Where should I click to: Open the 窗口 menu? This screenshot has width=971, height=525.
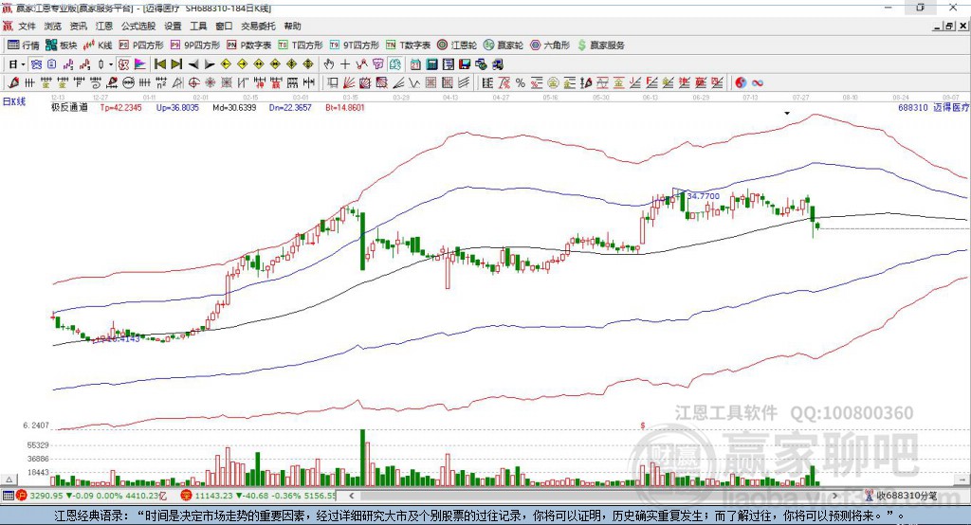point(224,26)
